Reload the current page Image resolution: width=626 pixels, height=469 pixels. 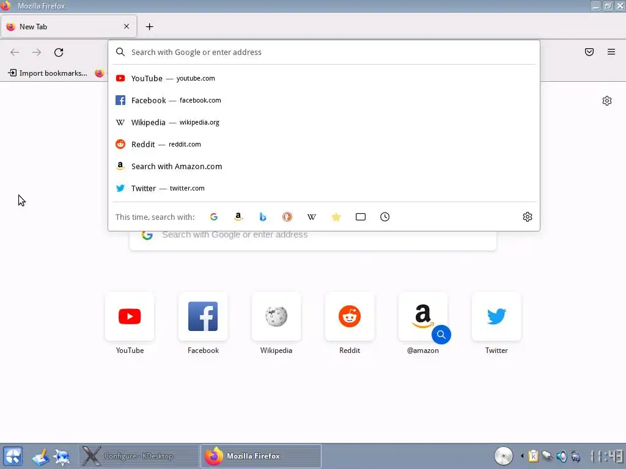[59, 53]
